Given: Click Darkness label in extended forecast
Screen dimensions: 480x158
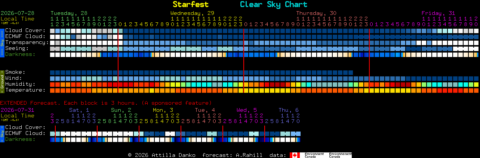Looking at the screenshot, I should 20,139.
